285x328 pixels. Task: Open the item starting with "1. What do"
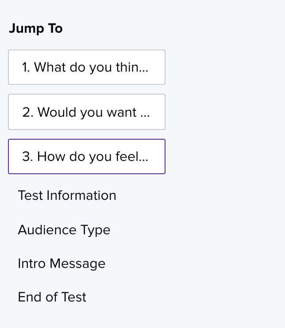pyautogui.click(x=86, y=67)
